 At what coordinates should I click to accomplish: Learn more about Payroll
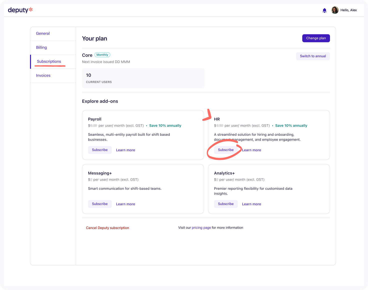pyautogui.click(x=125, y=150)
